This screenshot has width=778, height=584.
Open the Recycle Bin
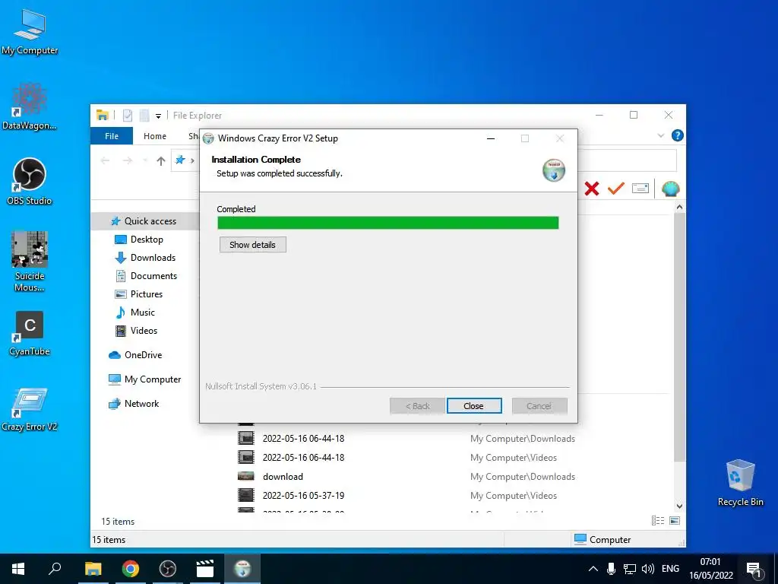tap(740, 483)
